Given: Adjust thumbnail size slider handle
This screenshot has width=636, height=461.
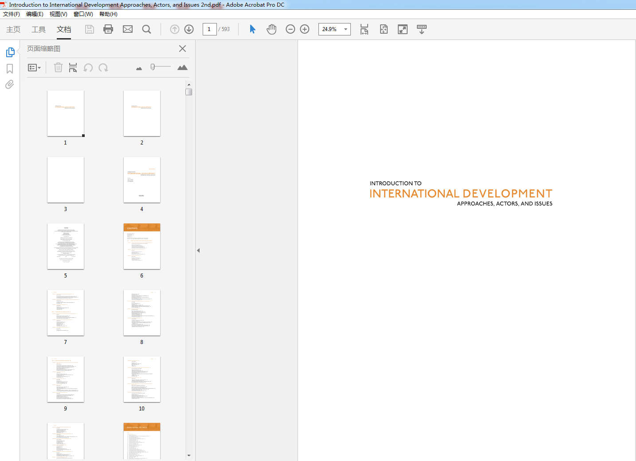Looking at the screenshot, I should click(x=153, y=67).
